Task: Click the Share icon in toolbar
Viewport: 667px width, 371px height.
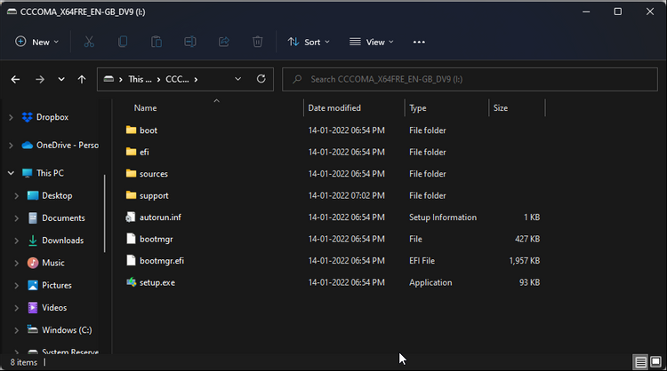Action: [224, 42]
